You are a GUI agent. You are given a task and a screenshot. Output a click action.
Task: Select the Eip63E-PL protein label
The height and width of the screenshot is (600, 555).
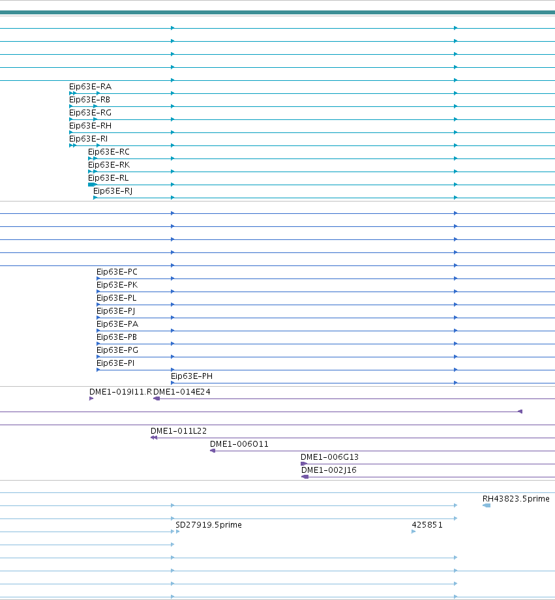pyautogui.click(x=116, y=298)
